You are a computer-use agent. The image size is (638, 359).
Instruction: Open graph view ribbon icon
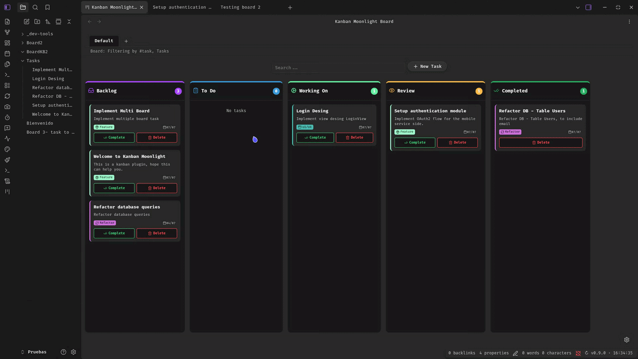pyautogui.click(x=7, y=32)
